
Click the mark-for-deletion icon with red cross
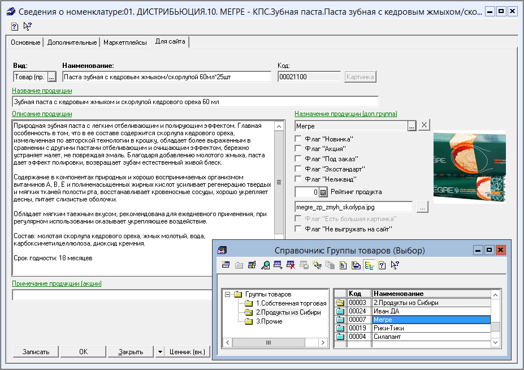click(291, 265)
